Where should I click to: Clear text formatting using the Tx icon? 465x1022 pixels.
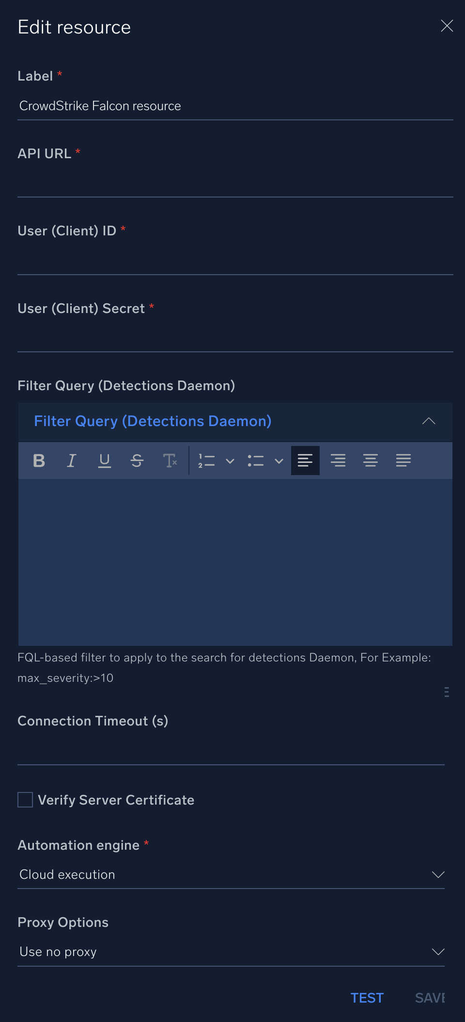point(170,461)
